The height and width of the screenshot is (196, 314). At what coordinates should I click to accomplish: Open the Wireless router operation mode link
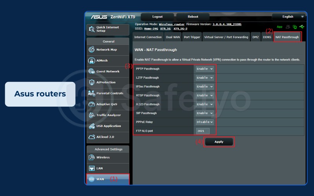coord(172,24)
